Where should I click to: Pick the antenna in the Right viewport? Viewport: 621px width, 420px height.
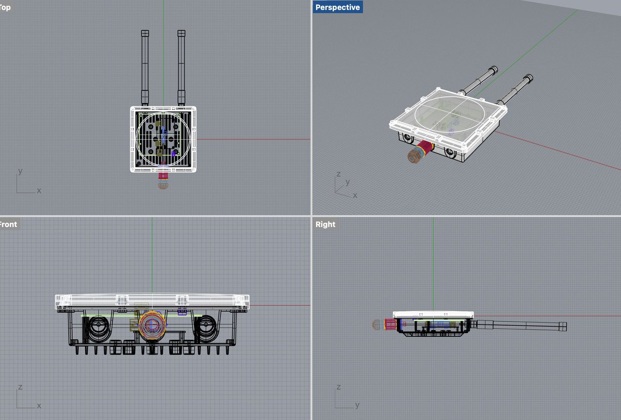click(x=520, y=326)
